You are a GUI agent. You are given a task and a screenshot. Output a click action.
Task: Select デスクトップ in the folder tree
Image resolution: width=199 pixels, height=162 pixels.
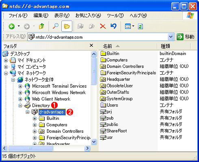(20, 54)
